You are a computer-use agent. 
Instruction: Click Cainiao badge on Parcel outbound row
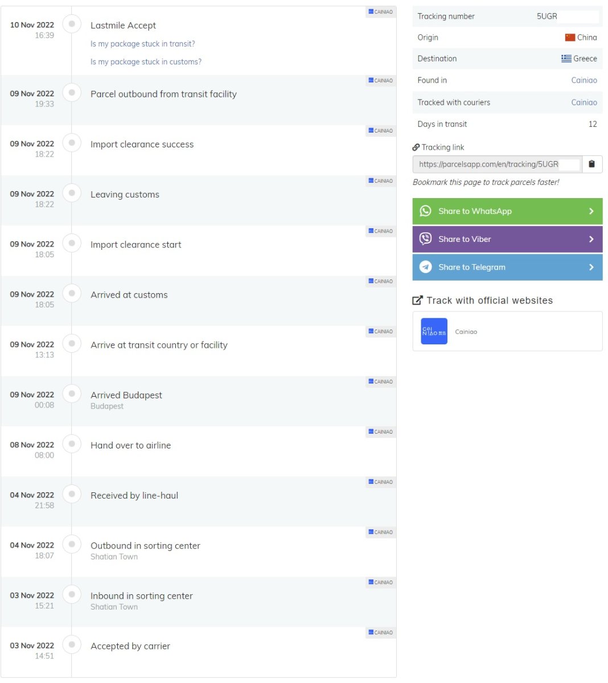[x=380, y=80]
